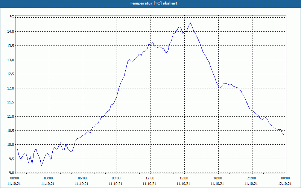The width and height of the screenshot is (301, 188).
Task: Click the 10,5 y-axis value
Action: [11, 130]
